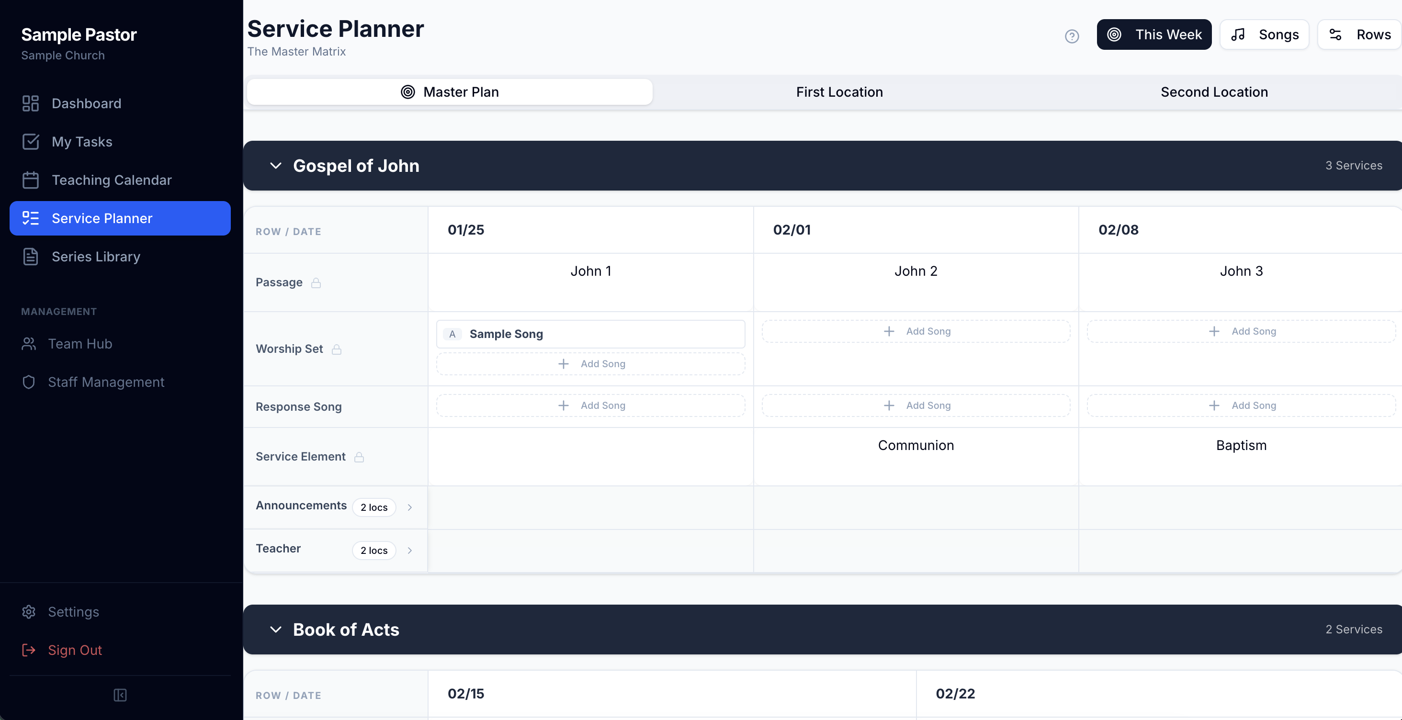Open the Songs panel
The image size is (1402, 720).
pyautogui.click(x=1264, y=34)
